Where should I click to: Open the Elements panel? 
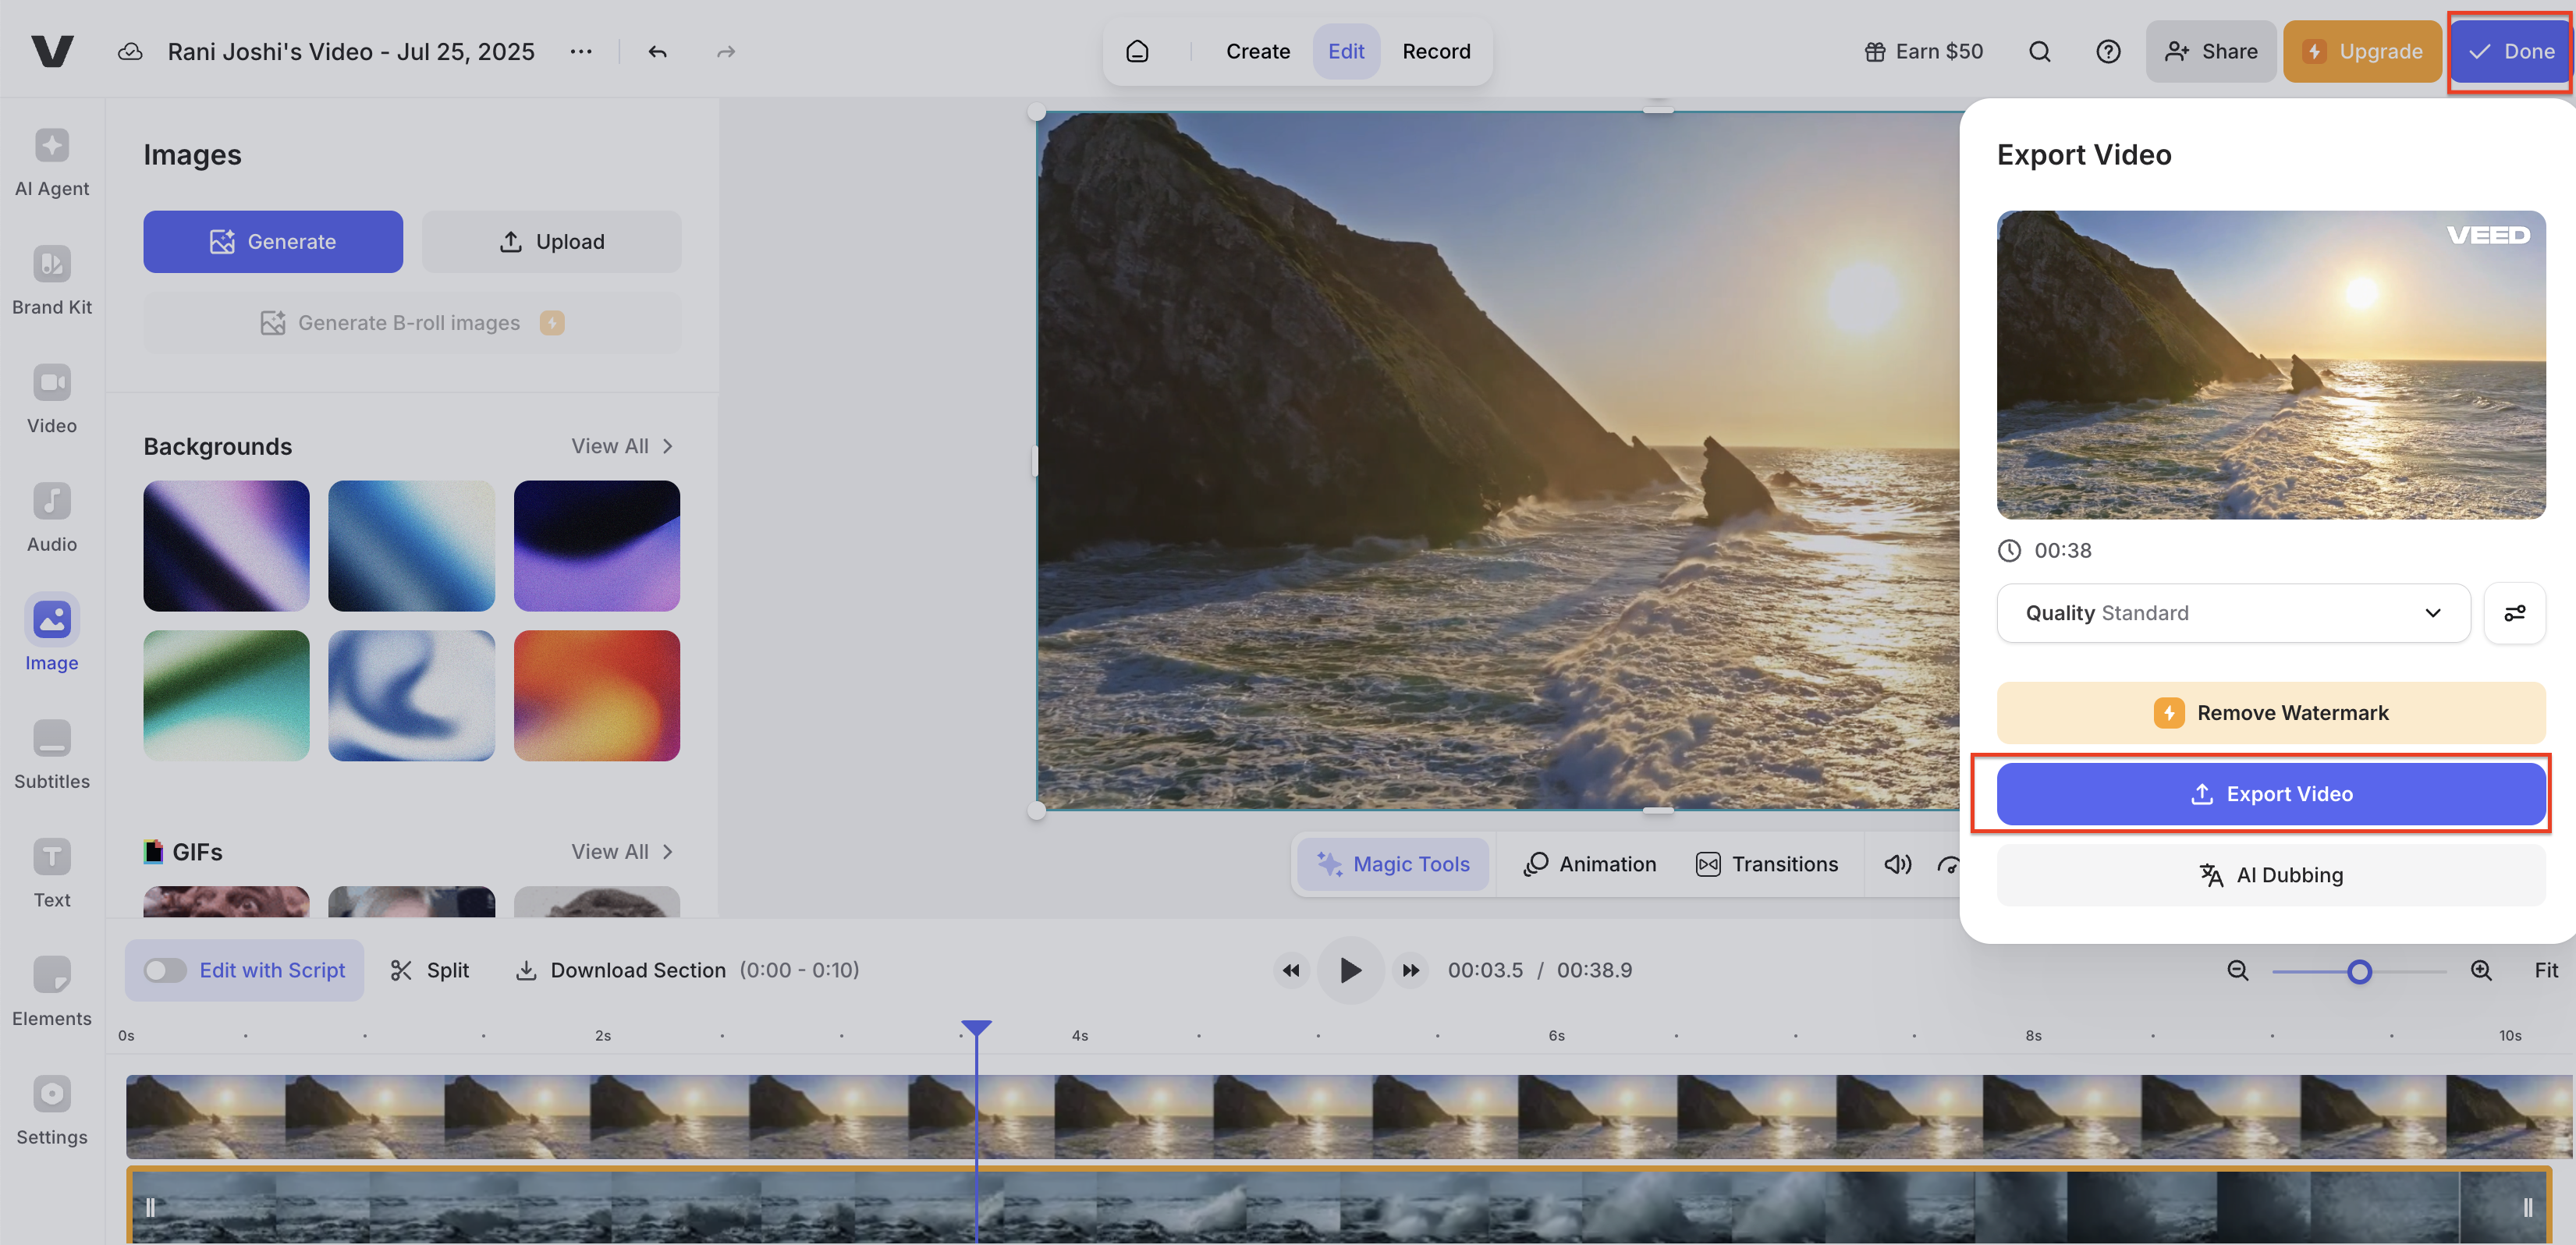pyautogui.click(x=52, y=991)
